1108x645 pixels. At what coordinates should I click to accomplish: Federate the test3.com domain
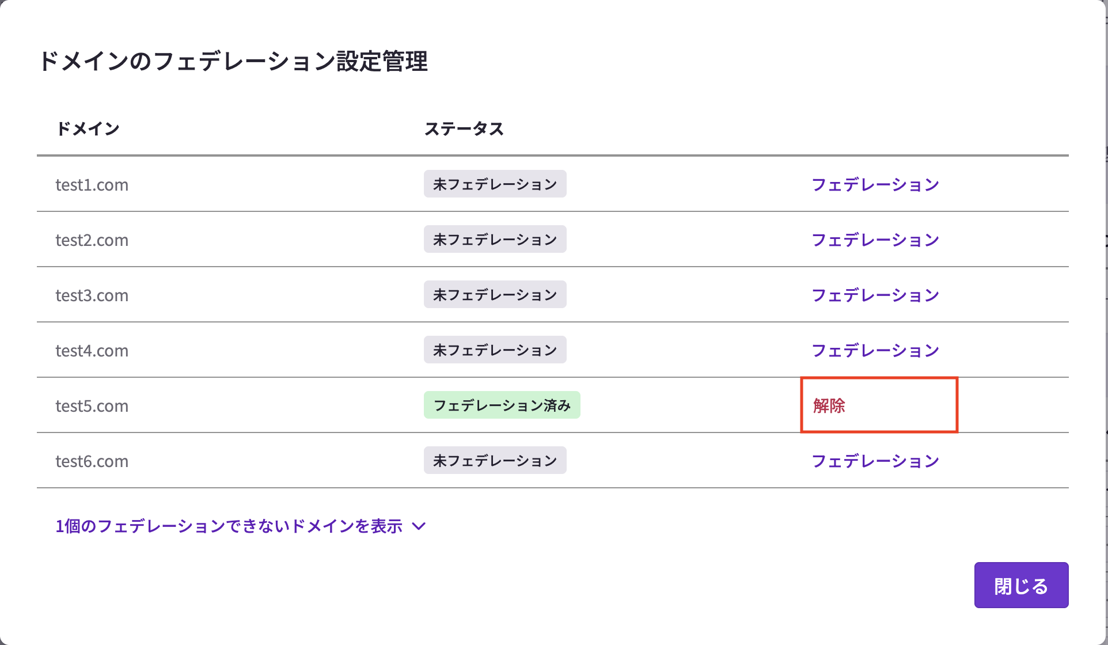875,295
